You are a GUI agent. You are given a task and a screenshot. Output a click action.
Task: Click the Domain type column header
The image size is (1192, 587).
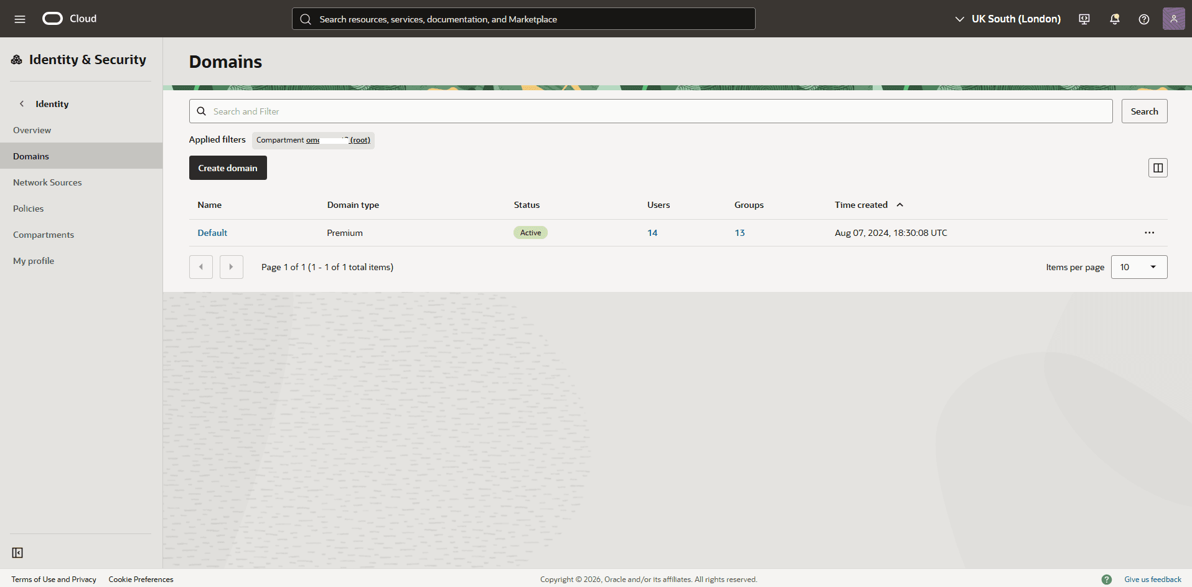353,205
